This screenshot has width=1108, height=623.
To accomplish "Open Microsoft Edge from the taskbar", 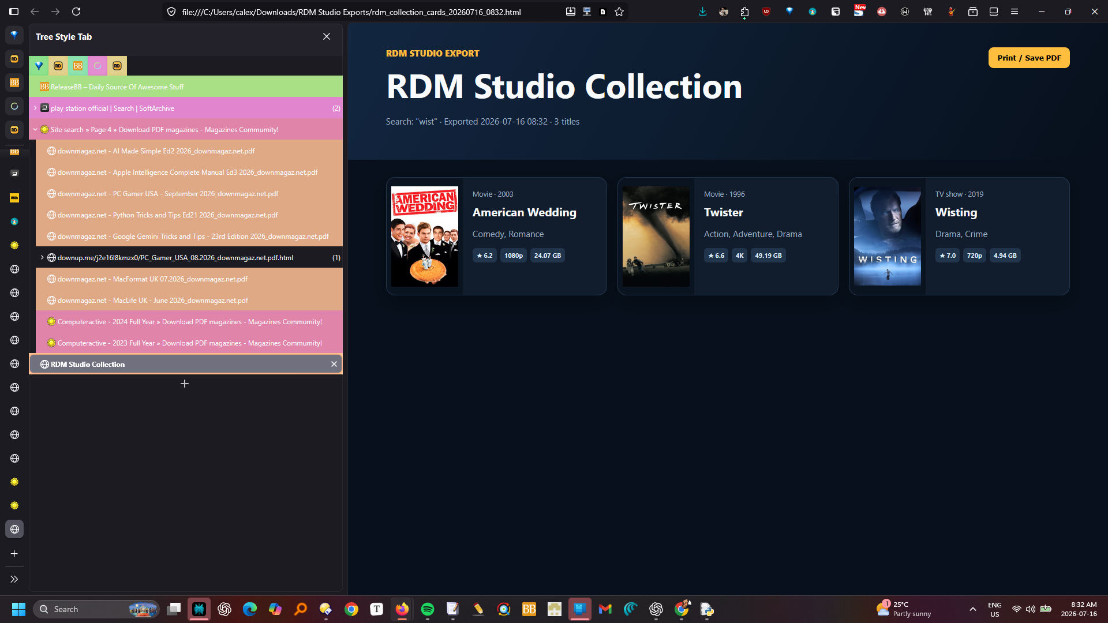I will tap(250, 609).
